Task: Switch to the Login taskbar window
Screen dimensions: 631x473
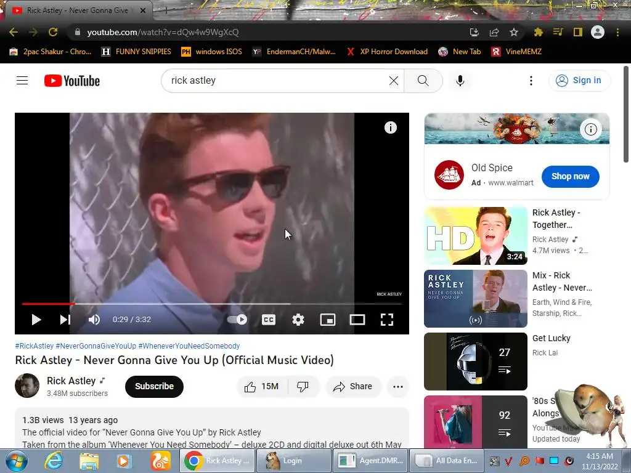Action: 293,461
